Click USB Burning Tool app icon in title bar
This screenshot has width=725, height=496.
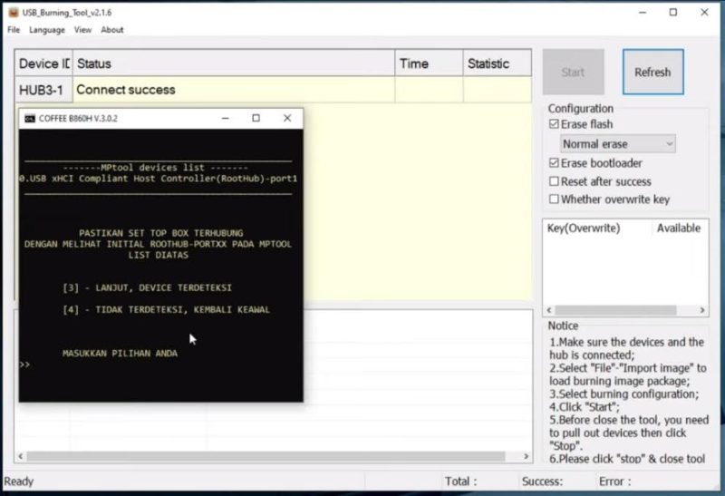click(x=14, y=13)
